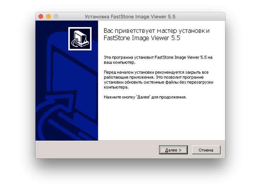Click the words "ваш компьютер." in the first paragraph
The height and width of the screenshot is (189, 261).
120,63
